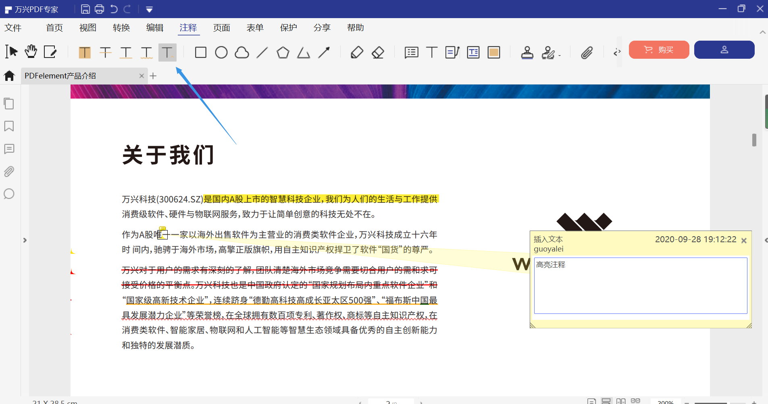Select the arrow selection tool
The height and width of the screenshot is (404, 768).
pyautogui.click(x=11, y=52)
